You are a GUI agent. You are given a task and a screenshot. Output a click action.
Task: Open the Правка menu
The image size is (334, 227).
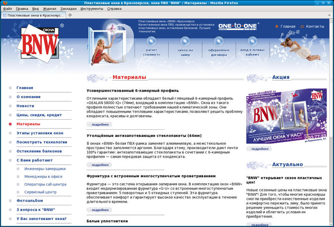tap(22, 9)
